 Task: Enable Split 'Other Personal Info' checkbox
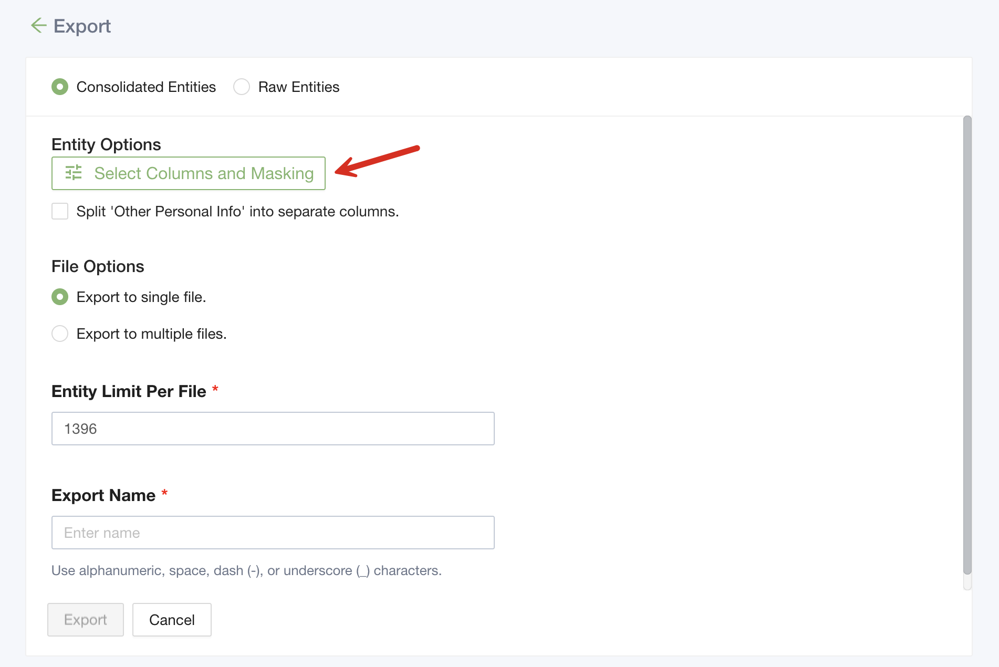[60, 211]
